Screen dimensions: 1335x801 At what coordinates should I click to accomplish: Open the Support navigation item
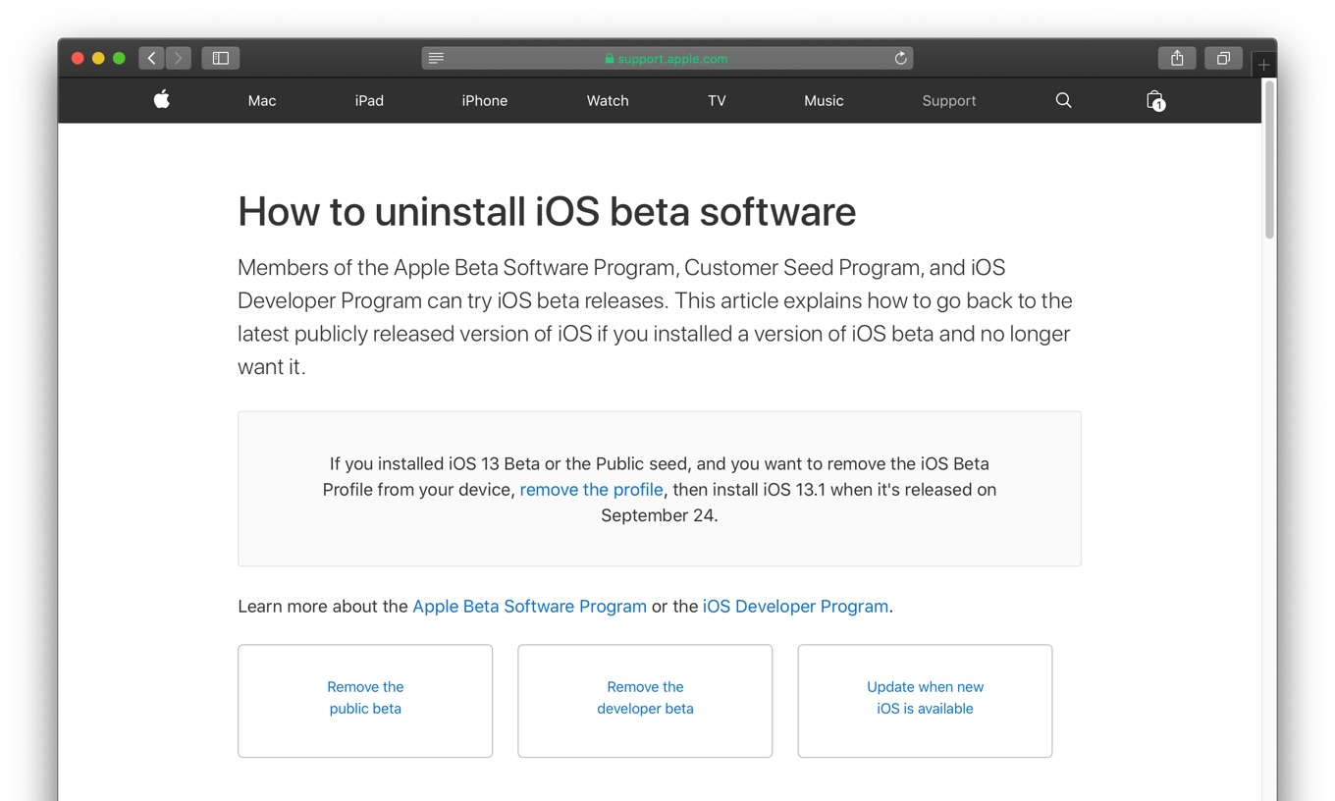949,100
